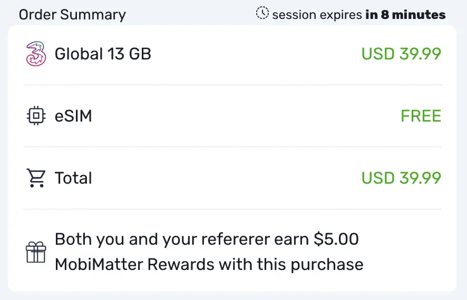Click the $5.00 reward amount
Screen dimensions: 467x300
tap(336, 239)
